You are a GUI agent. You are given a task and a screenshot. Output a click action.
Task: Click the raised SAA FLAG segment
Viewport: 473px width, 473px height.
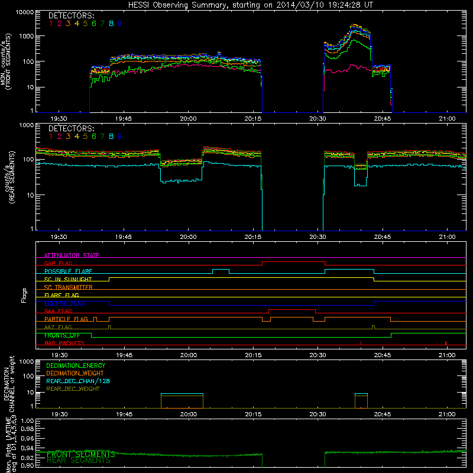click(x=292, y=310)
